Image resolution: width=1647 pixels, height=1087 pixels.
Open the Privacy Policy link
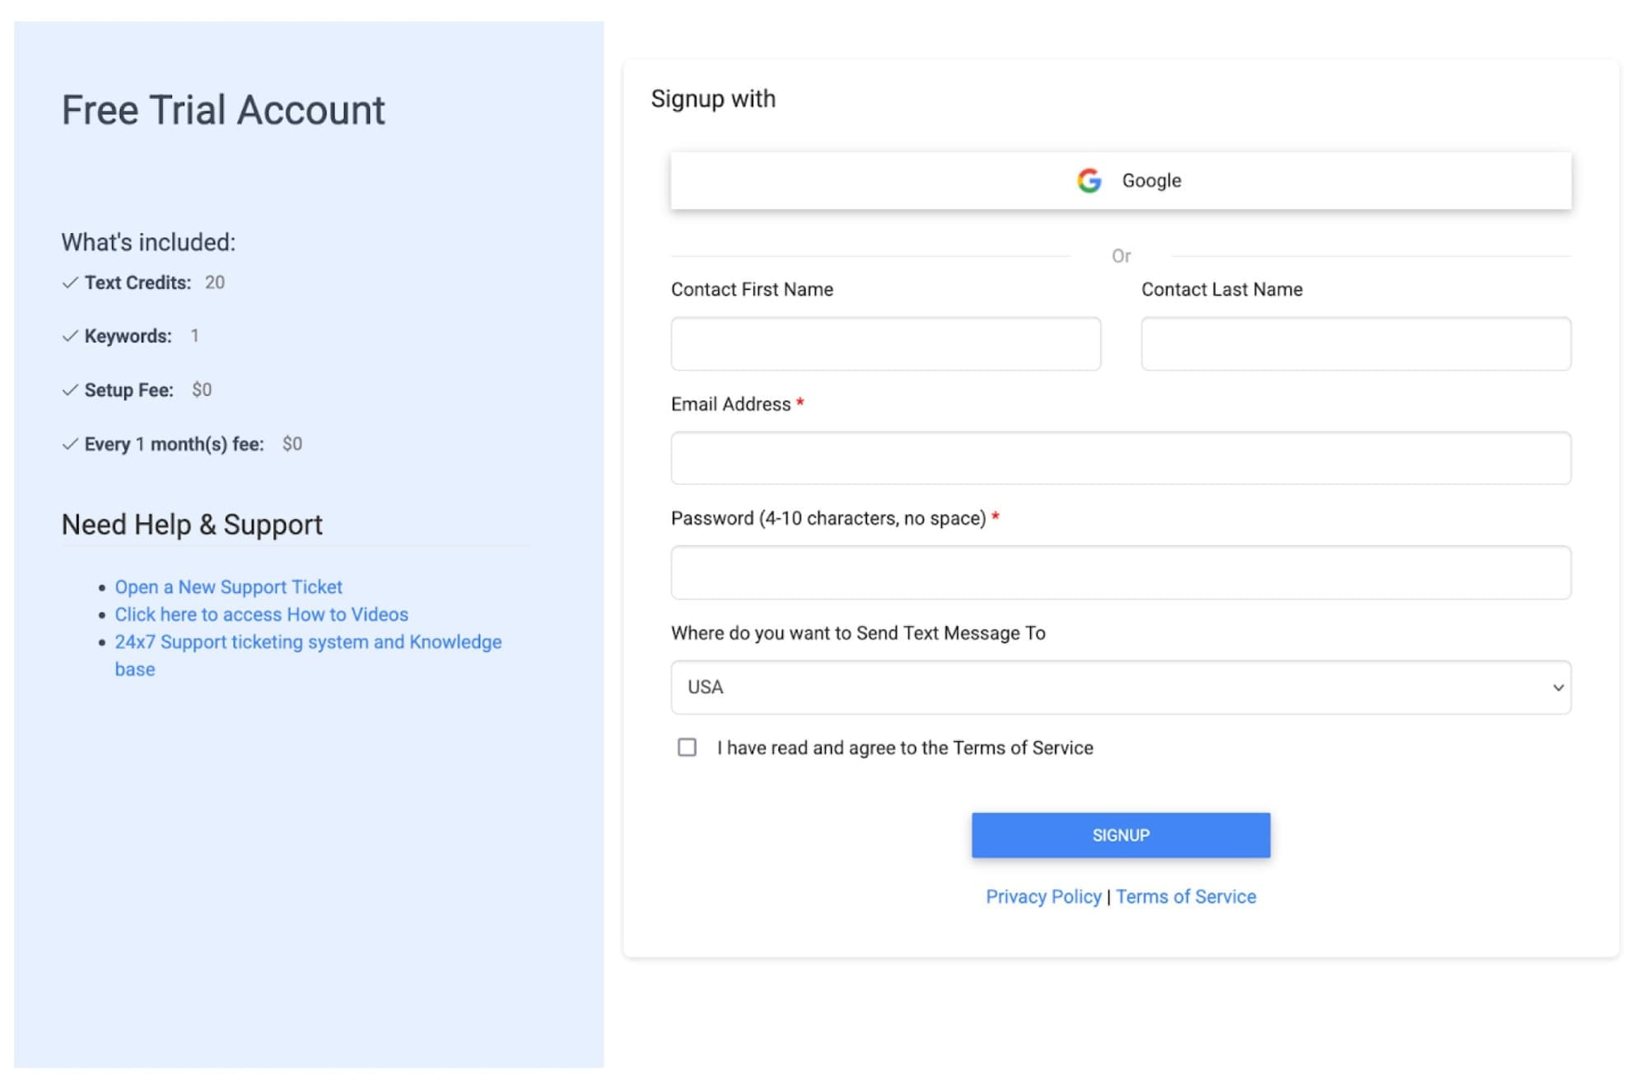[1043, 896]
